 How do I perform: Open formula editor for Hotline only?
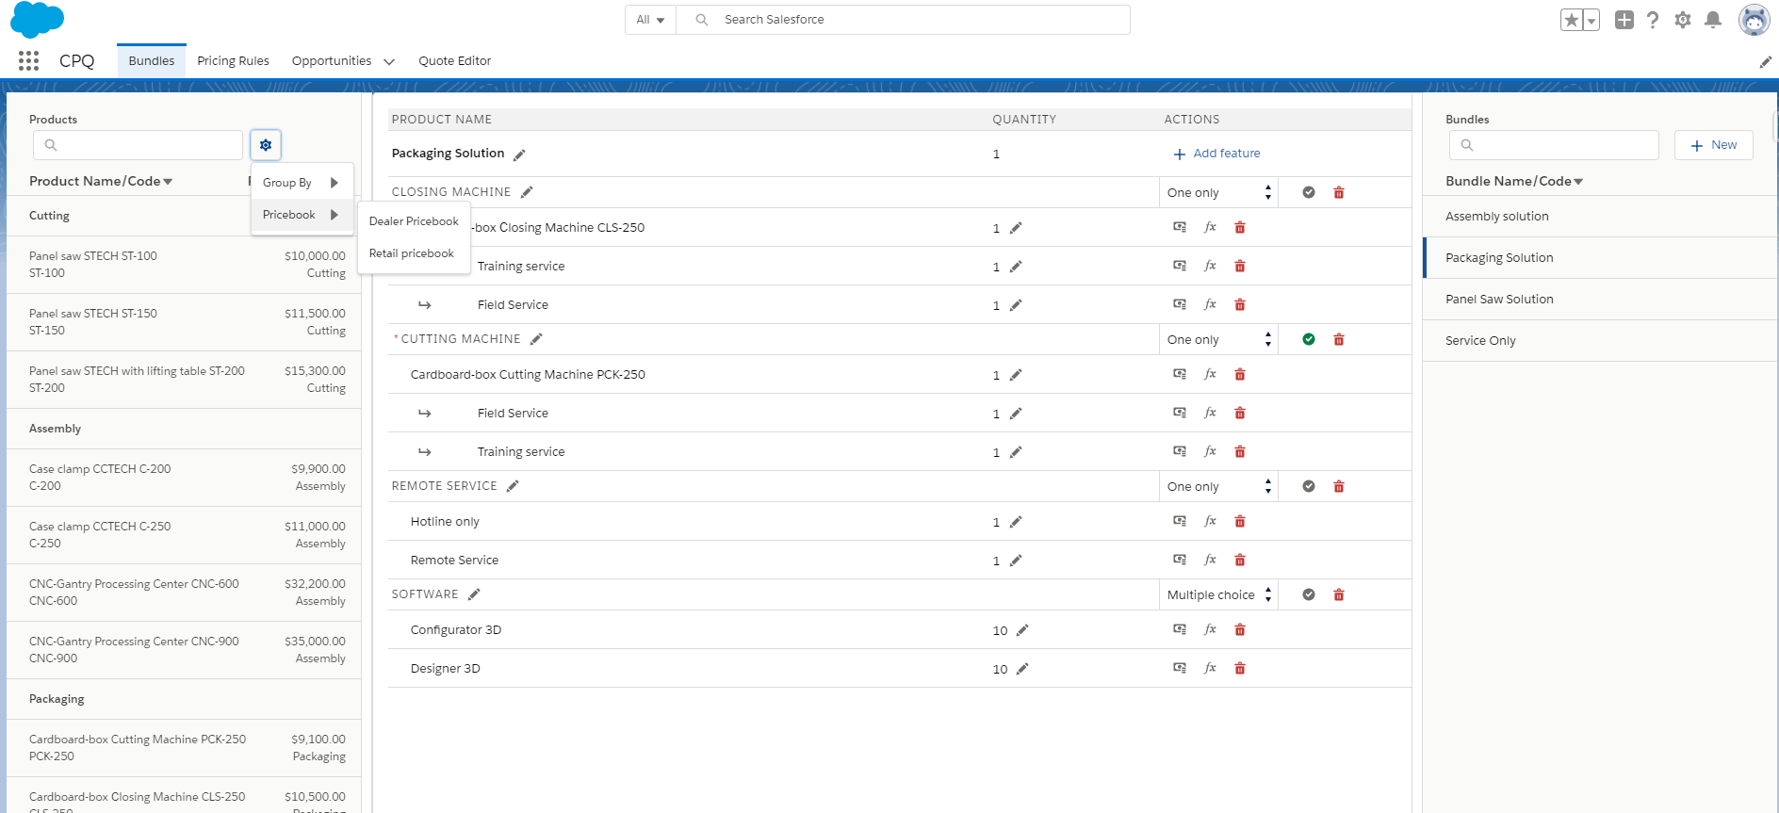click(1210, 521)
